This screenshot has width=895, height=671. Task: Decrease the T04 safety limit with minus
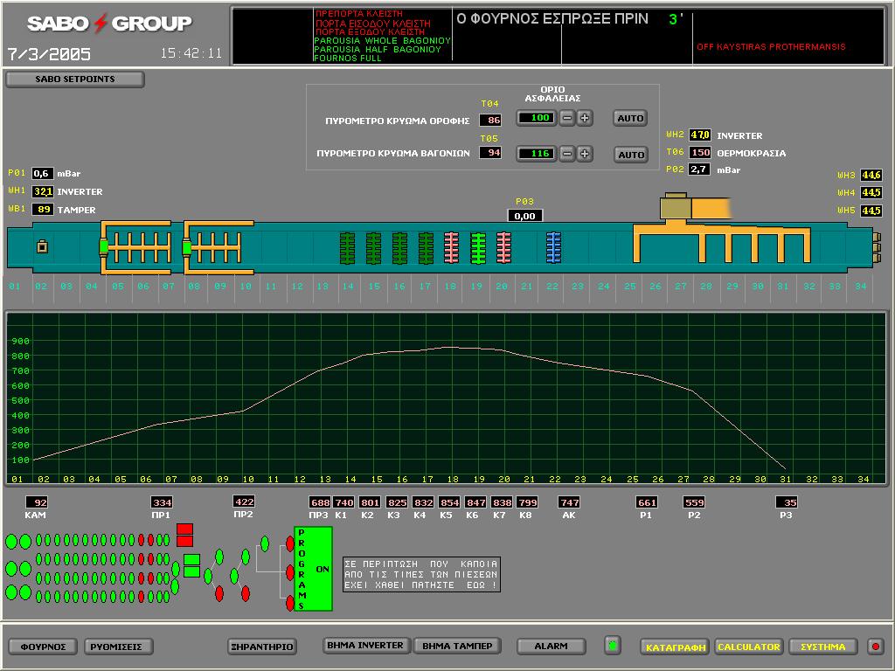(x=566, y=118)
